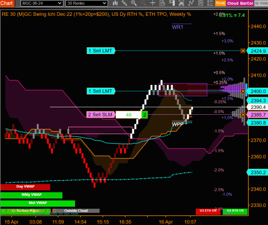This screenshot has height=225, width=268.
Task: Click the 2370.0 price axis label
Action: [258, 140]
